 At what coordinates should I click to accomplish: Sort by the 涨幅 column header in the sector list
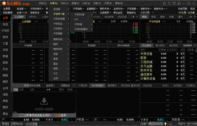pos(162,50)
